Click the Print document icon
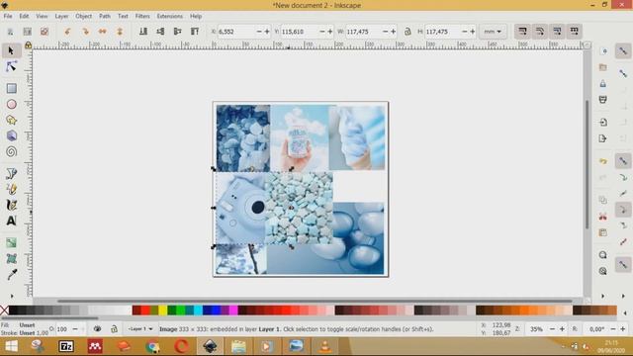This screenshot has height=356, width=633. pyautogui.click(x=602, y=99)
